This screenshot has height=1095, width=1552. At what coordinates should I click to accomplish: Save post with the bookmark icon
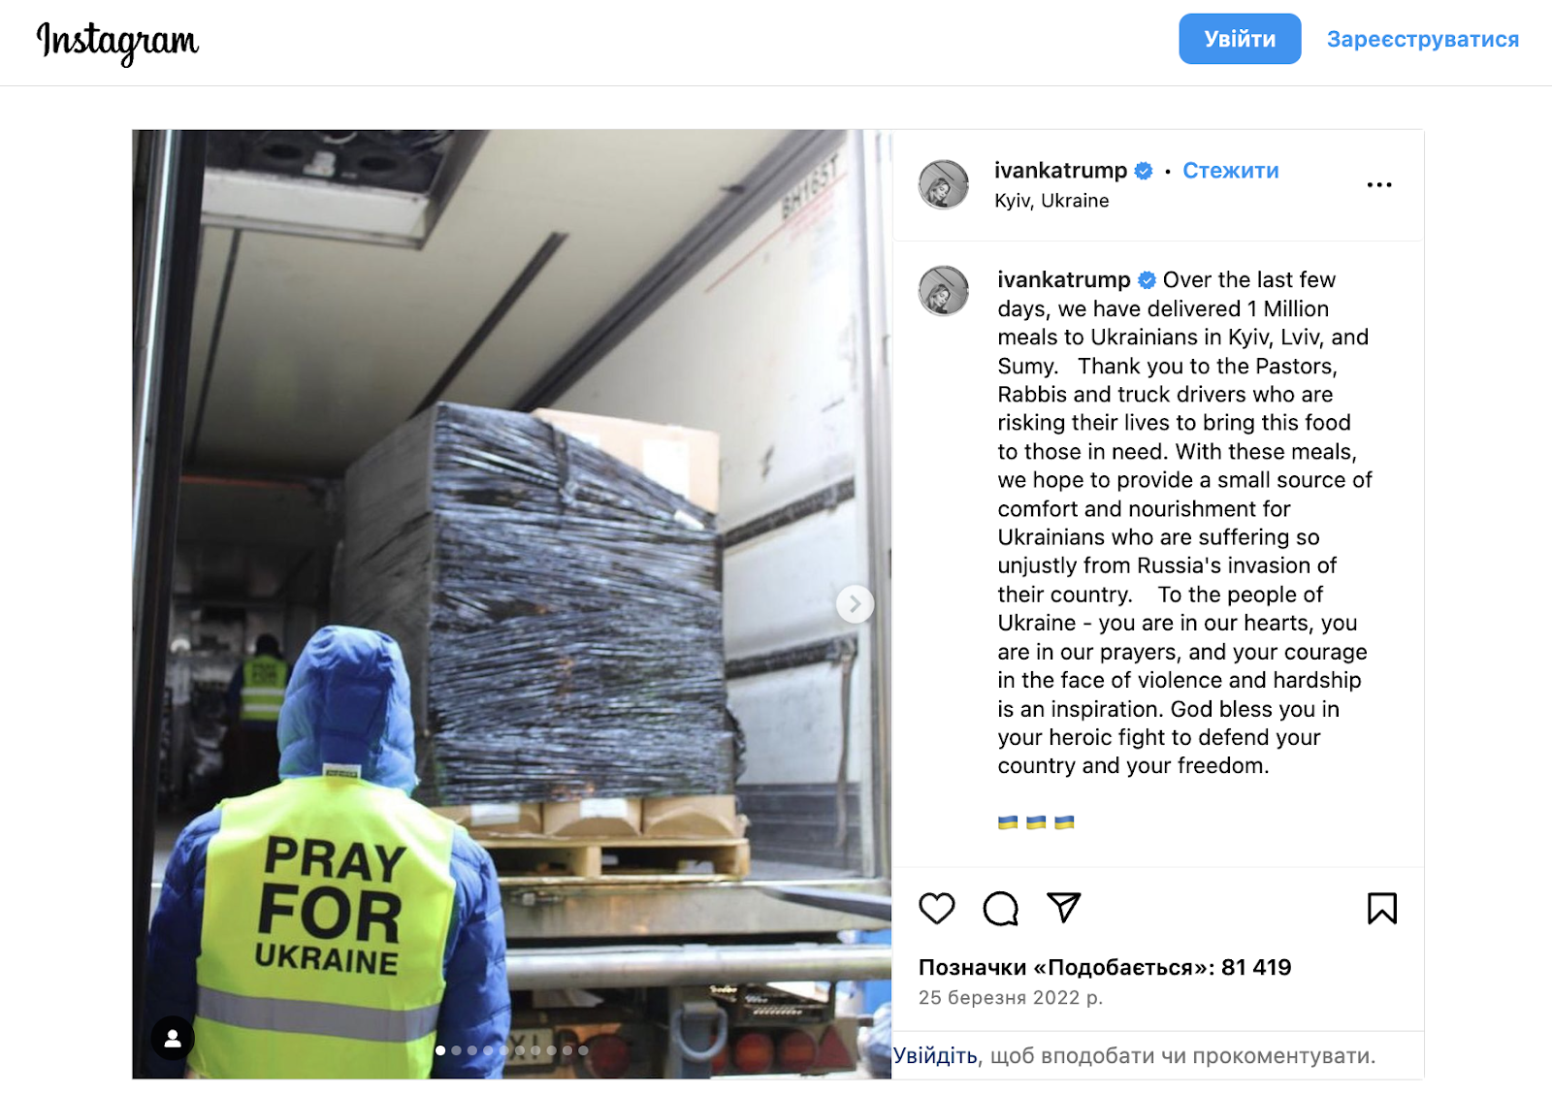click(x=1382, y=909)
